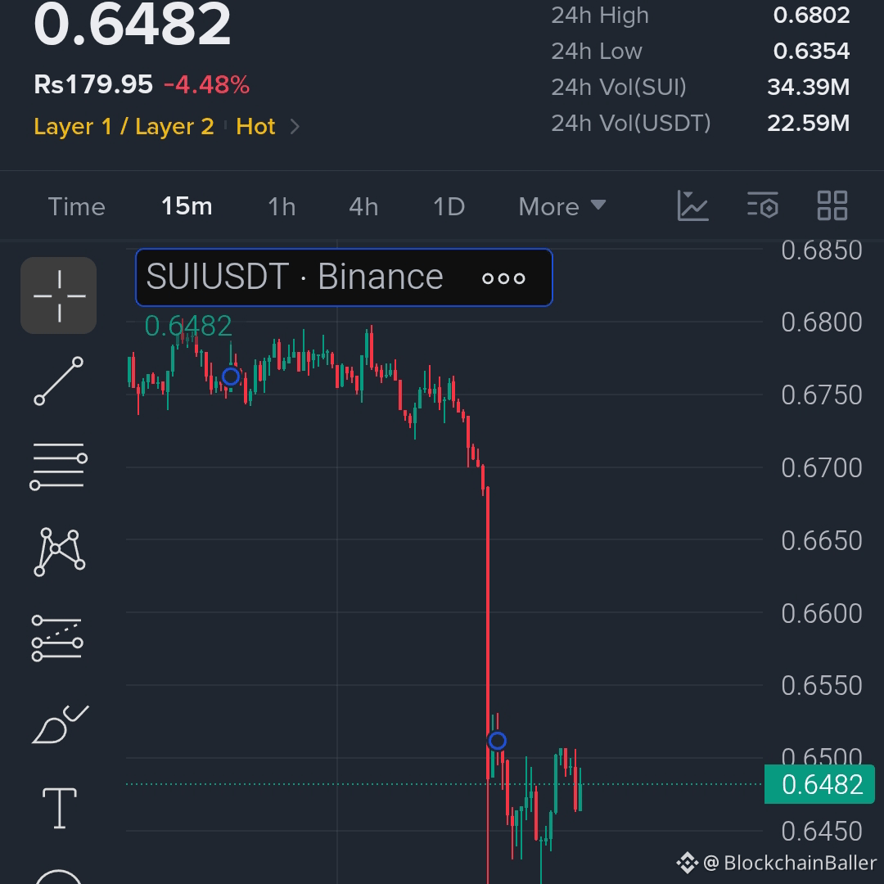The image size is (884, 884).
Task: Select the XABCD pattern tool
Action: click(x=59, y=552)
